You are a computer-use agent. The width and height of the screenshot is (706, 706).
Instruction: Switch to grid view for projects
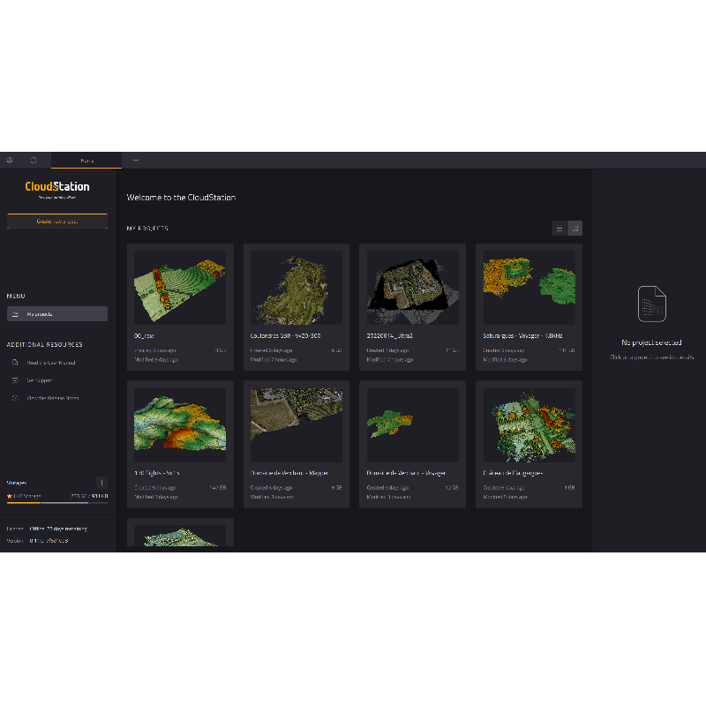(574, 229)
